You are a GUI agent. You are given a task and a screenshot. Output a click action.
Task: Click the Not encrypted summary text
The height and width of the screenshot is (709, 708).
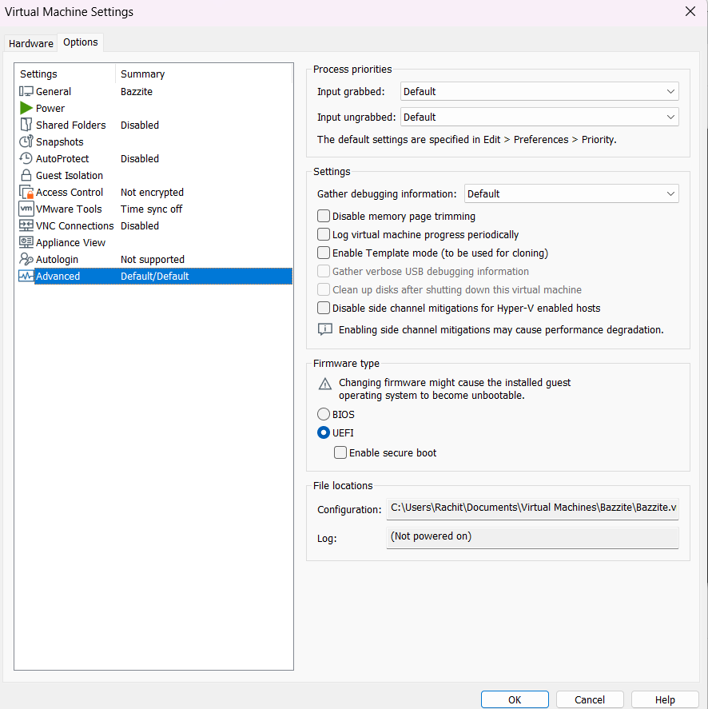[x=152, y=192]
